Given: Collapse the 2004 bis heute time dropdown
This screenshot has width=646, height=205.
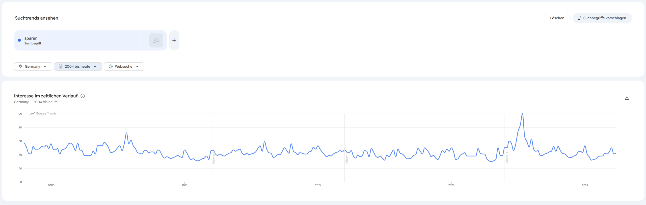Looking at the screenshot, I should click(78, 66).
